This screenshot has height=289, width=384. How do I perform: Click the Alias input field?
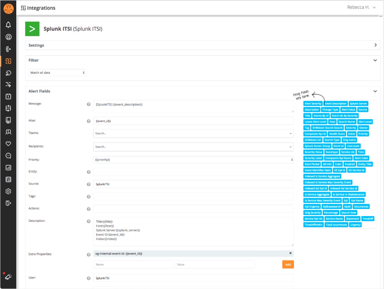tap(193, 121)
